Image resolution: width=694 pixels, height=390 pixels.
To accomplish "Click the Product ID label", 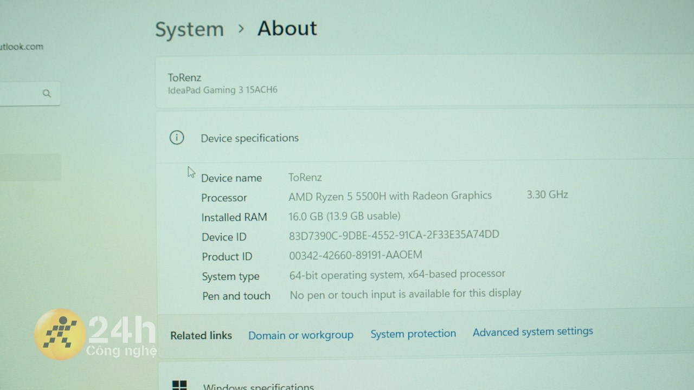I will (x=227, y=256).
